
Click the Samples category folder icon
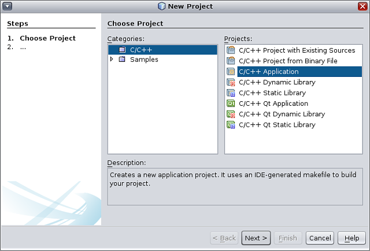tap(122, 60)
